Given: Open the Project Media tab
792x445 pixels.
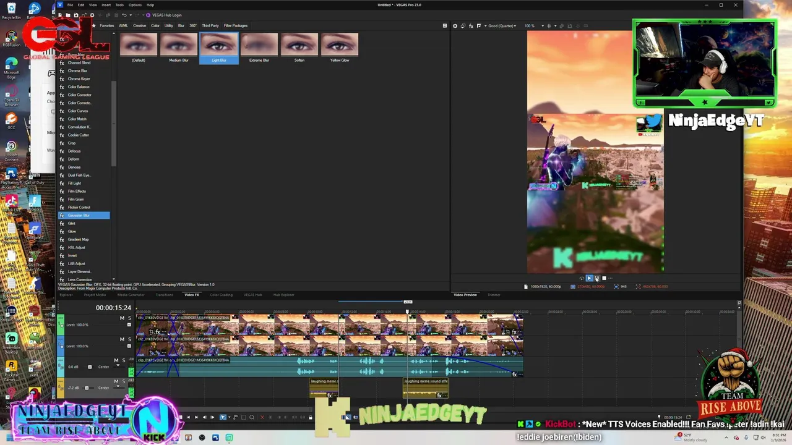Looking at the screenshot, I should (95, 295).
